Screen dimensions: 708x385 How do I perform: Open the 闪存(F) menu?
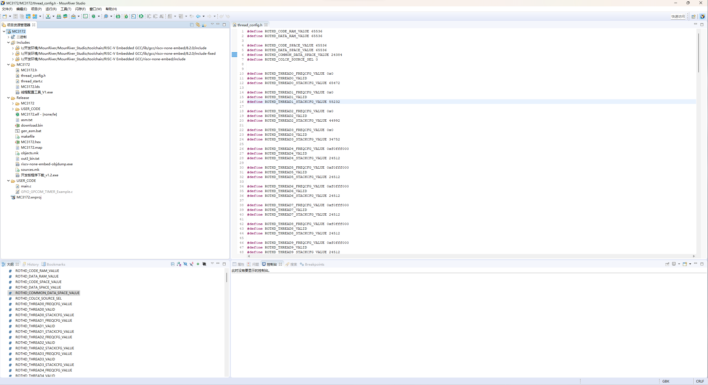tap(80, 9)
